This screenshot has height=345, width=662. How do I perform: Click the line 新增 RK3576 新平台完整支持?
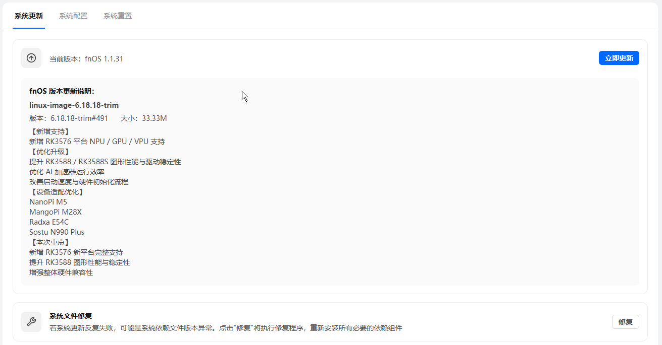[x=76, y=252]
